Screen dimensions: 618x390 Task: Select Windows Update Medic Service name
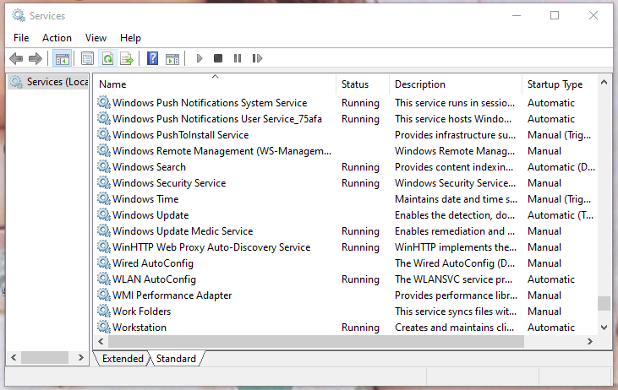click(x=183, y=231)
